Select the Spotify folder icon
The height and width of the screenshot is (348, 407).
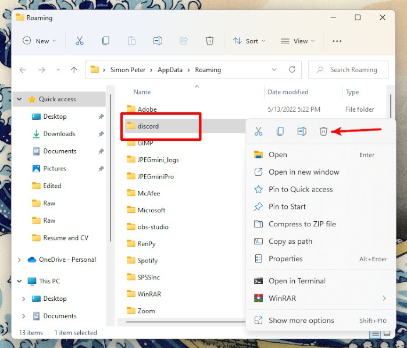point(131,260)
